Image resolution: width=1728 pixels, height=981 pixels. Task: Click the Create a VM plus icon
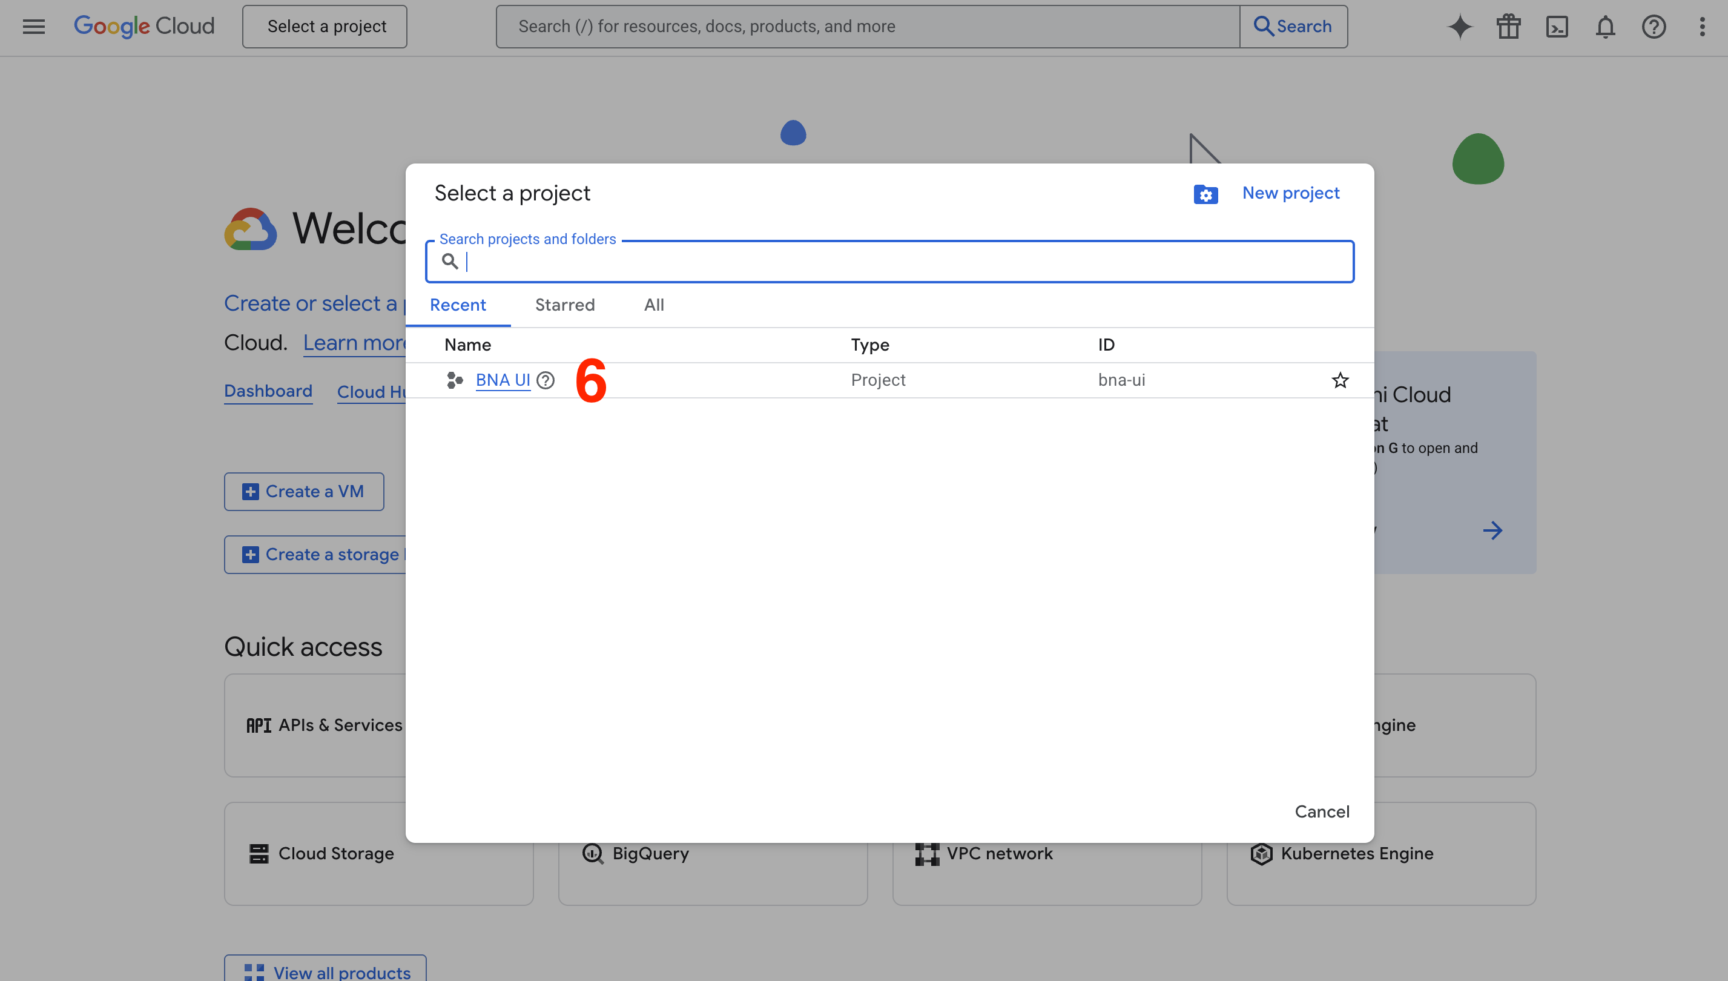251,491
